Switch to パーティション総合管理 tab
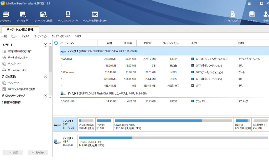The height and width of the screenshot is (161, 269). click(20, 29)
